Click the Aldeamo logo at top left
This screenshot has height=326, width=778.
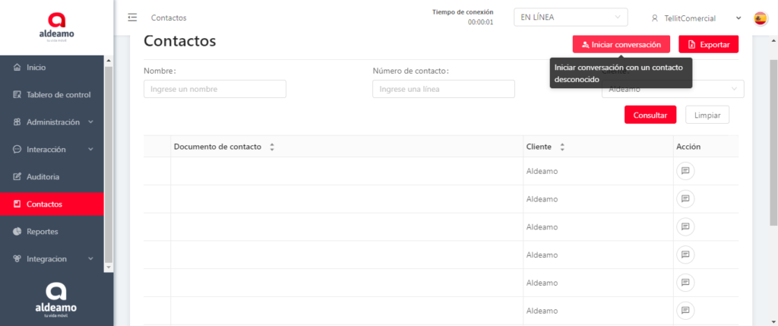point(56,27)
